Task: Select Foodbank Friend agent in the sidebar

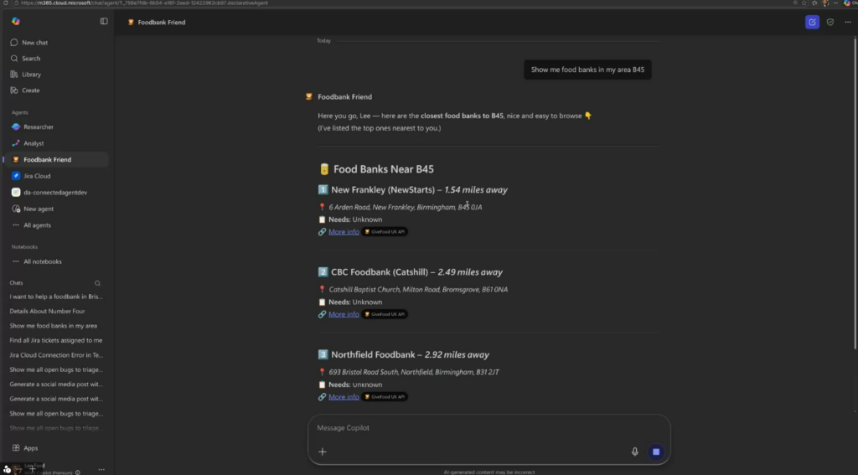Action: point(56,160)
